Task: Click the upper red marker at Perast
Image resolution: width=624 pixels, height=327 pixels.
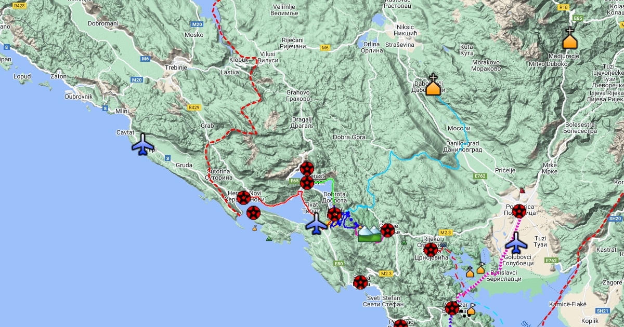Action: coord(307,169)
